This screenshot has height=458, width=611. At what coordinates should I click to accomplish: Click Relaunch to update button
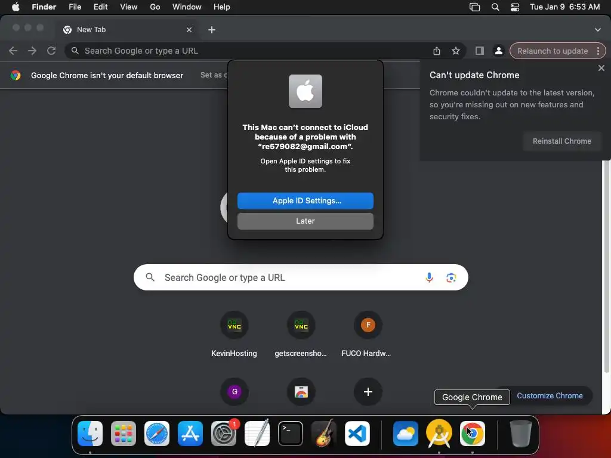click(x=552, y=51)
